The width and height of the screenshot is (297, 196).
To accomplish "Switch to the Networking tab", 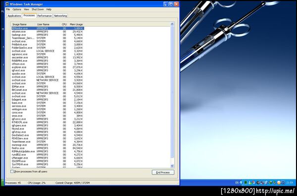I will [x=60, y=16].
